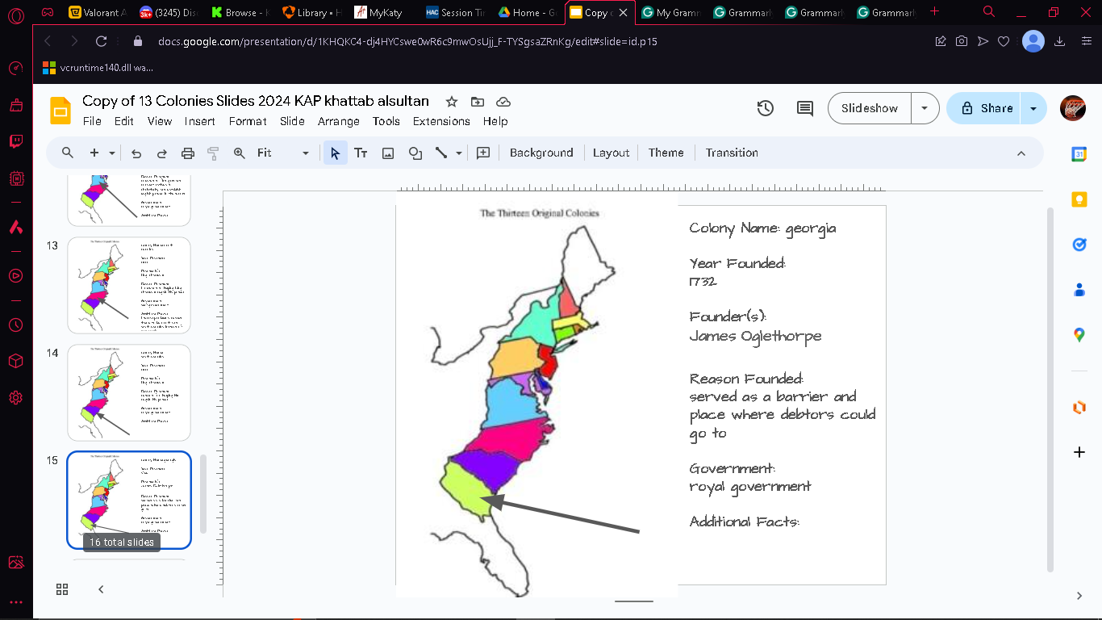Image resolution: width=1102 pixels, height=620 pixels.
Task: Click the Print icon
Action: [188, 153]
